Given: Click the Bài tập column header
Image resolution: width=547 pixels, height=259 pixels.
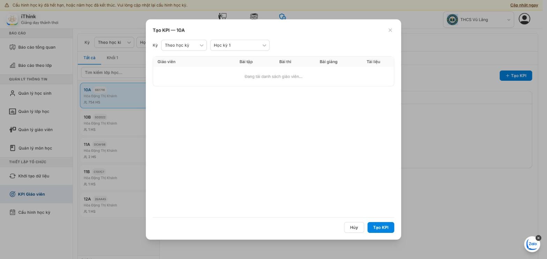Looking at the screenshot, I should pyautogui.click(x=246, y=62).
